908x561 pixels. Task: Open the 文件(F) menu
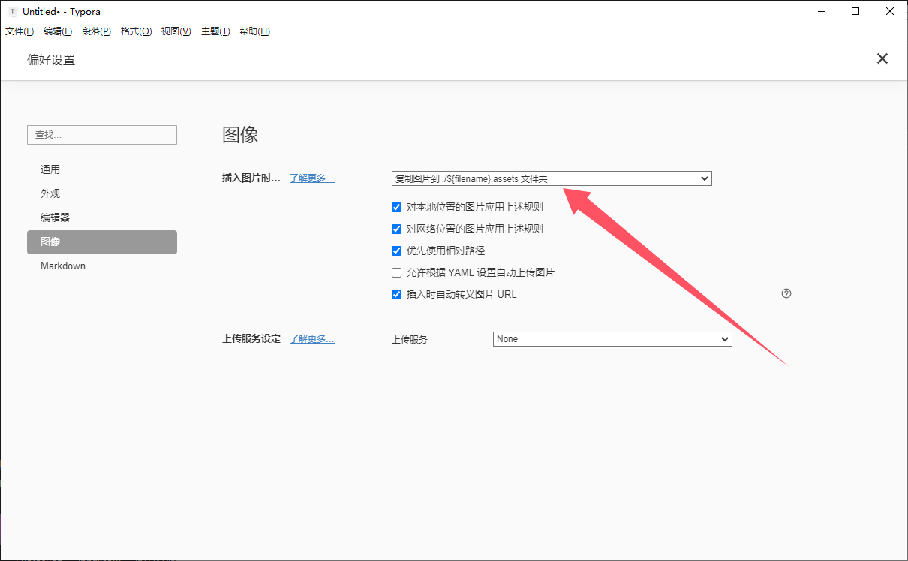(x=20, y=31)
